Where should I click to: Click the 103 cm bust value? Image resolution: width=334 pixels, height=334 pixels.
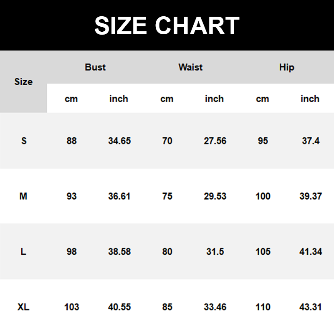(x=71, y=307)
